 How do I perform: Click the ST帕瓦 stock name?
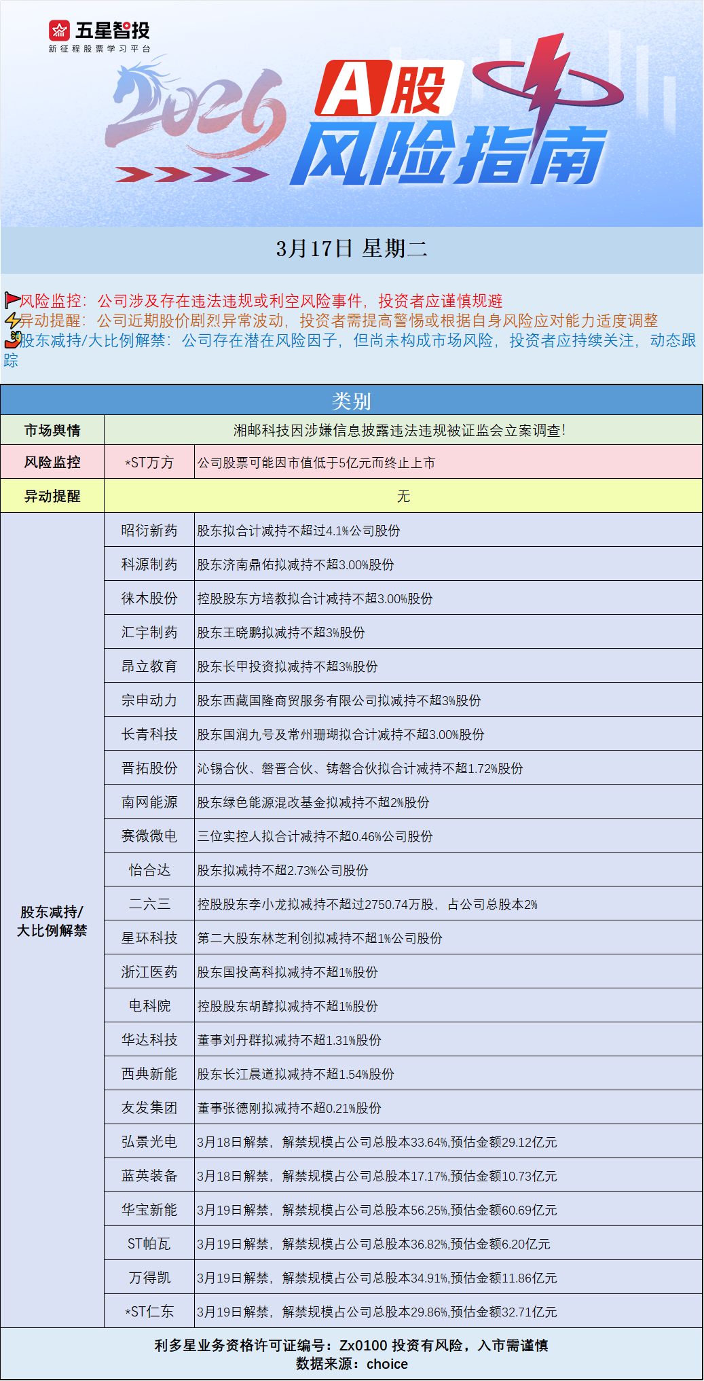tap(149, 1244)
